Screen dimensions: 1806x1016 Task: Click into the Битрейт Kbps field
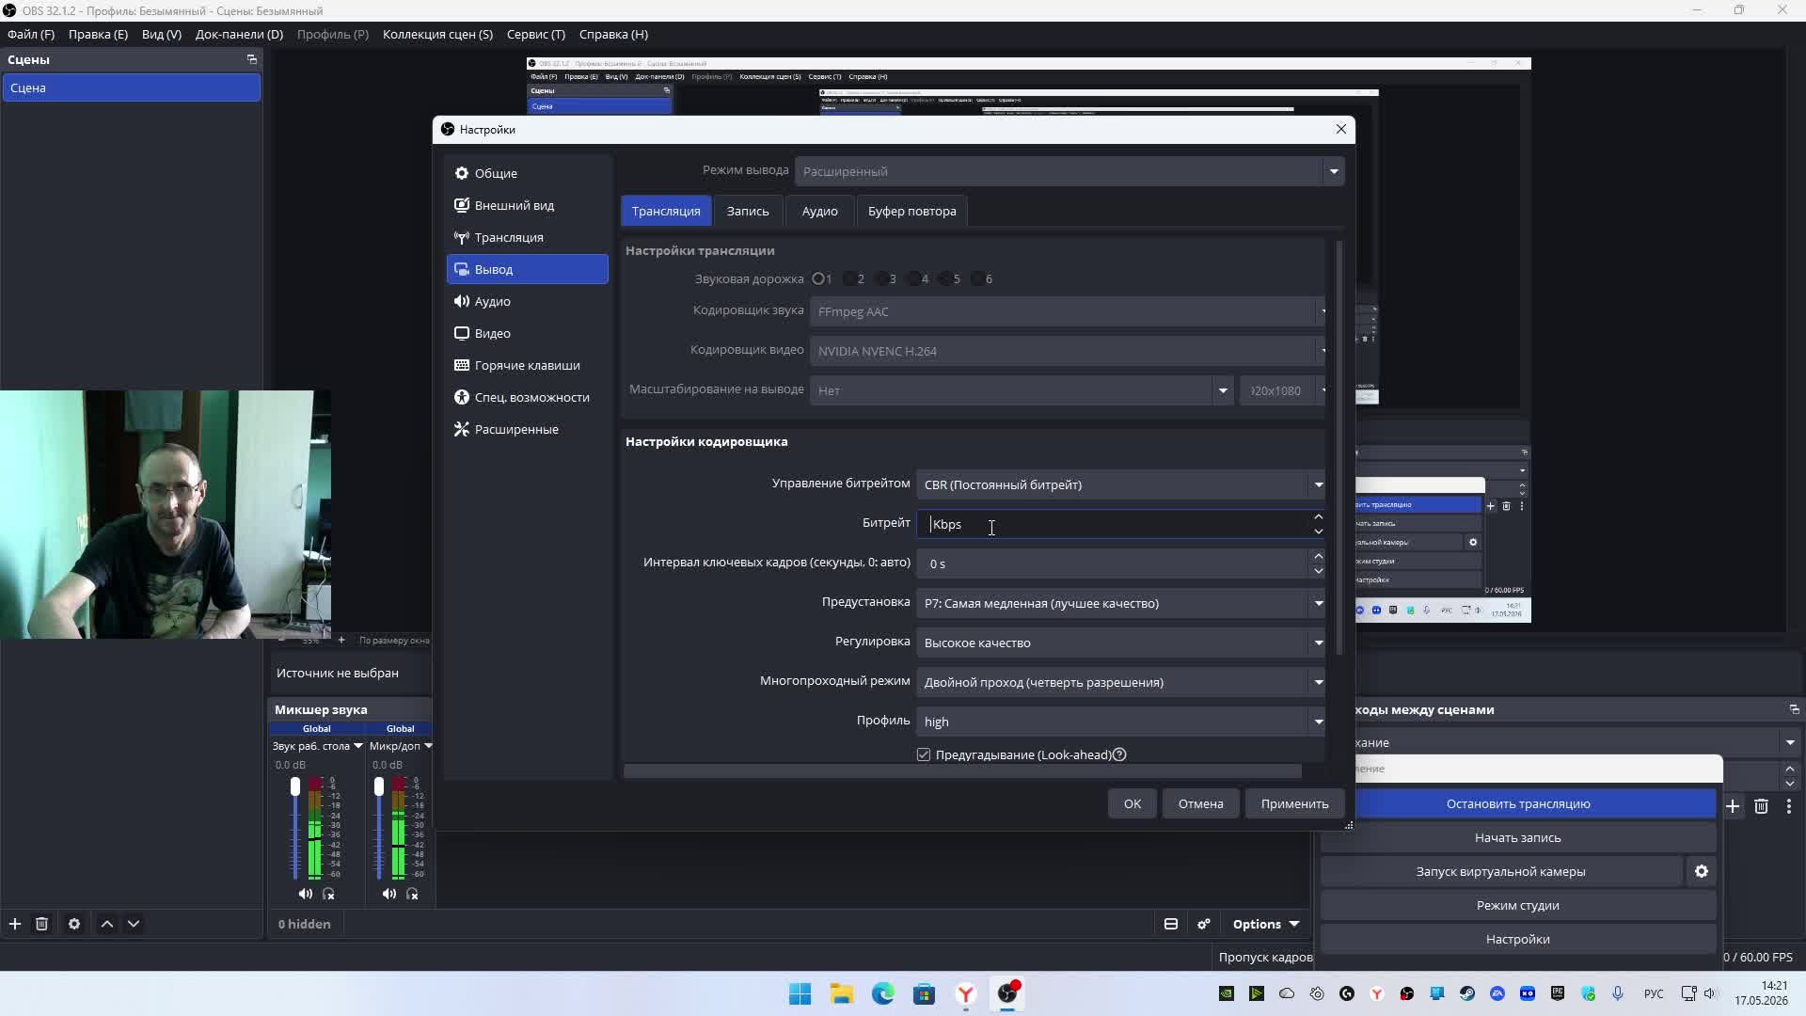[1115, 524]
